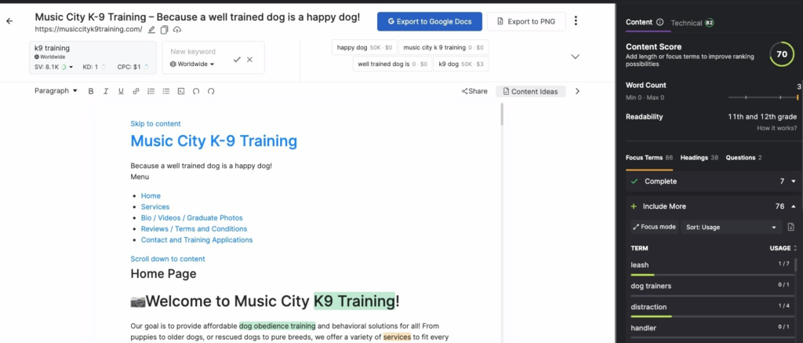
Task: Open the Headings tab
Action: 698,158
